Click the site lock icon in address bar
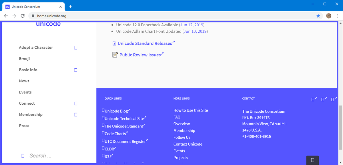The height and width of the screenshot is (165, 343). pyautogui.click(x=33, y=16)
